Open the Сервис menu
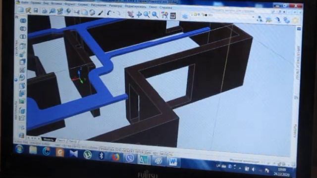317x178 pixels. point(83,4)
